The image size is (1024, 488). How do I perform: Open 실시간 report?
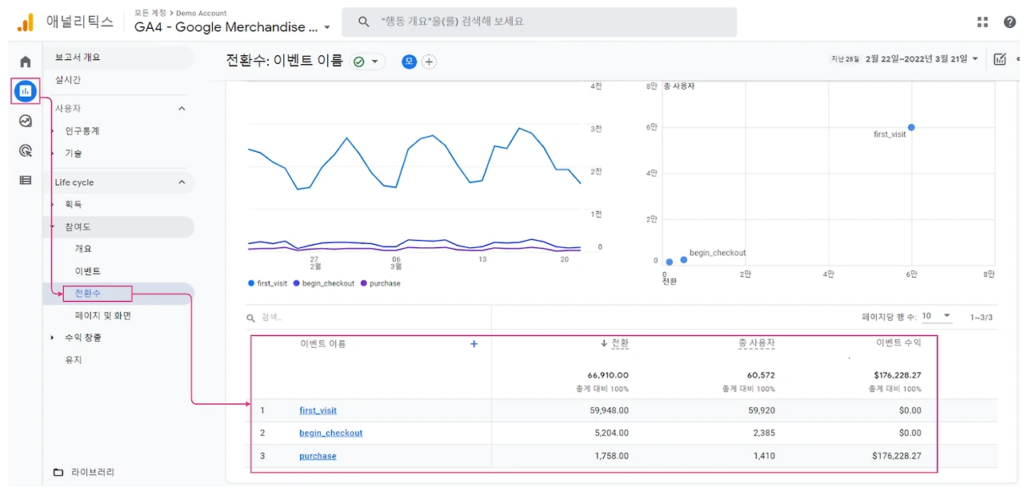point(68,80)
